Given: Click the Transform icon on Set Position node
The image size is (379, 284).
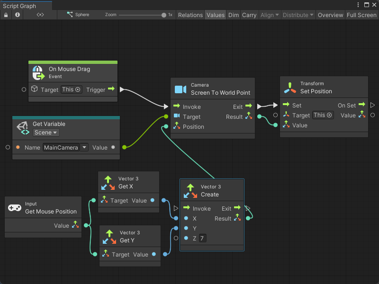Looking at the screenshot, I should (x=289, y=87).
